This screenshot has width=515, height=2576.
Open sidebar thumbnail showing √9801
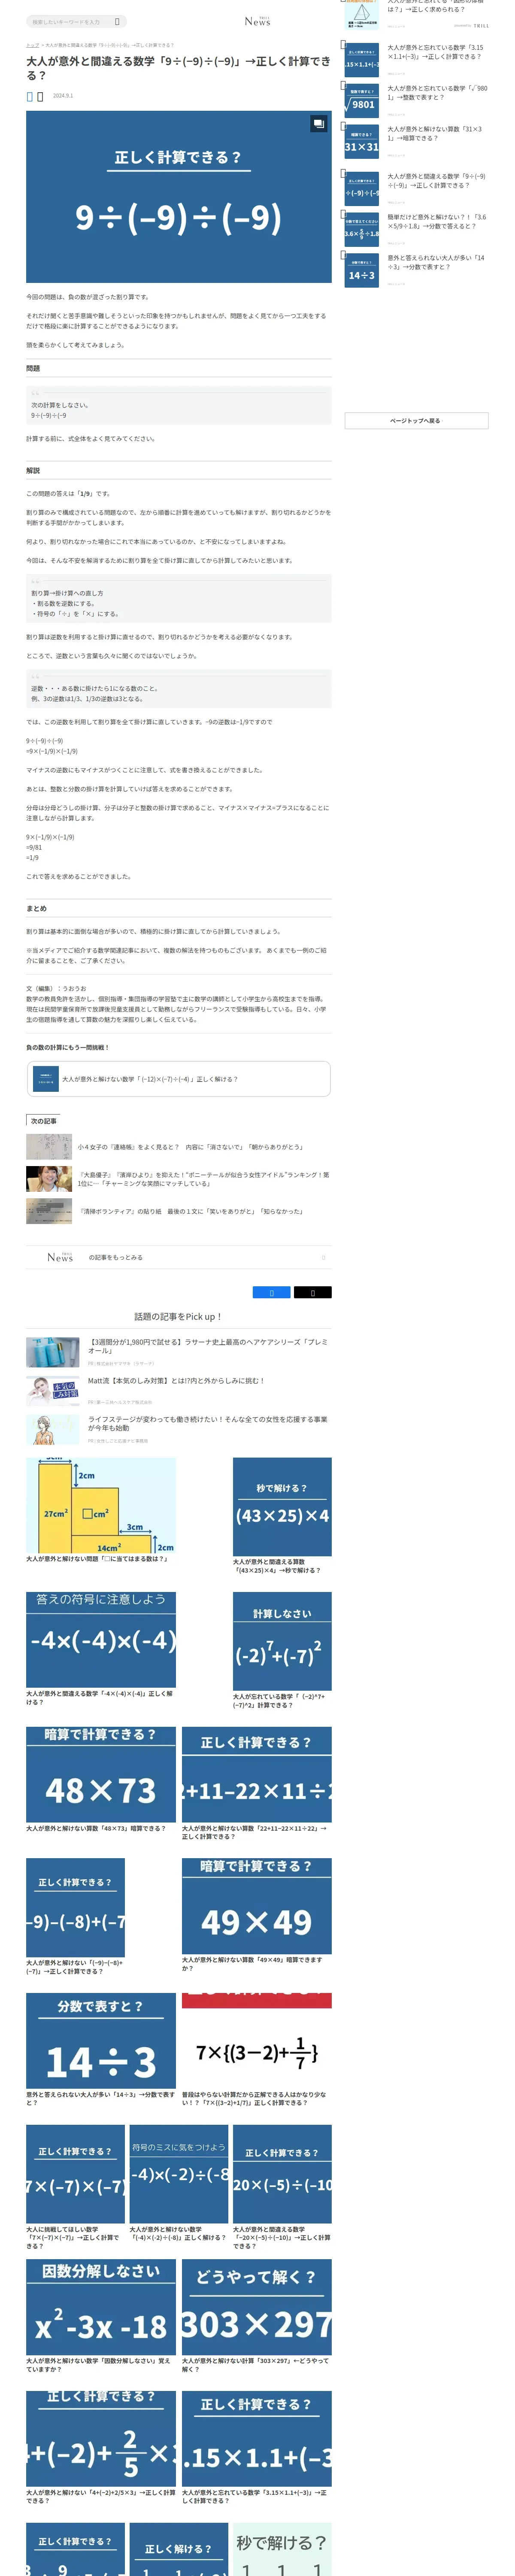[361, 100]
